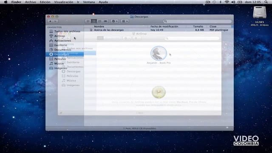This screenshot has width=272, height=153.
Task: Select file Acerca de las descargas
Action: click(x=109, y=30)
